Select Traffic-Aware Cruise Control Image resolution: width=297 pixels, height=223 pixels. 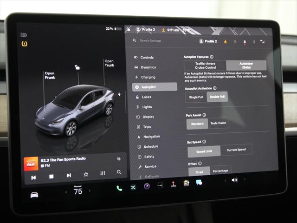pyautogui.click(x=205, y=66)
